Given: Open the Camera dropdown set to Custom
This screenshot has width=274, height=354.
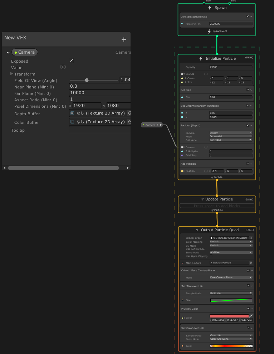Looking at the screenshot, I should pos(231,132).
